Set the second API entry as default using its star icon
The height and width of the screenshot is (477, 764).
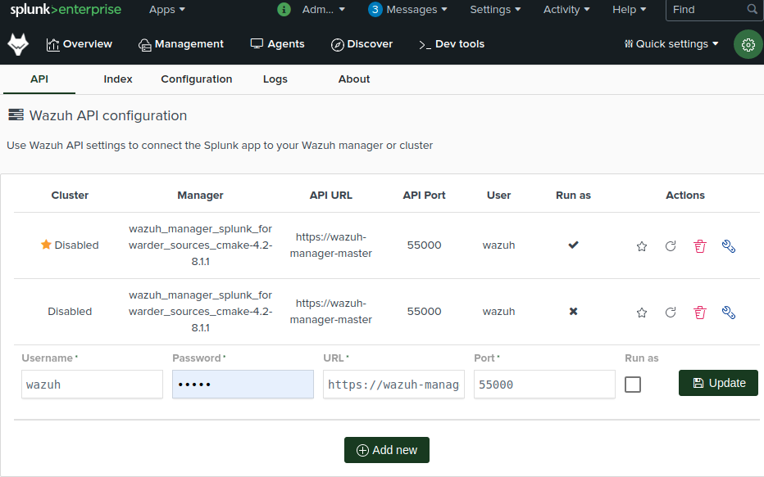[x=642, y=312]
